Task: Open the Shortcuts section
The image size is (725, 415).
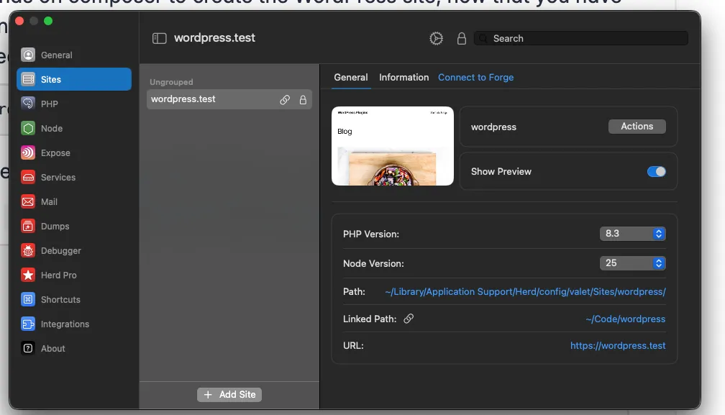Action: 74,299
